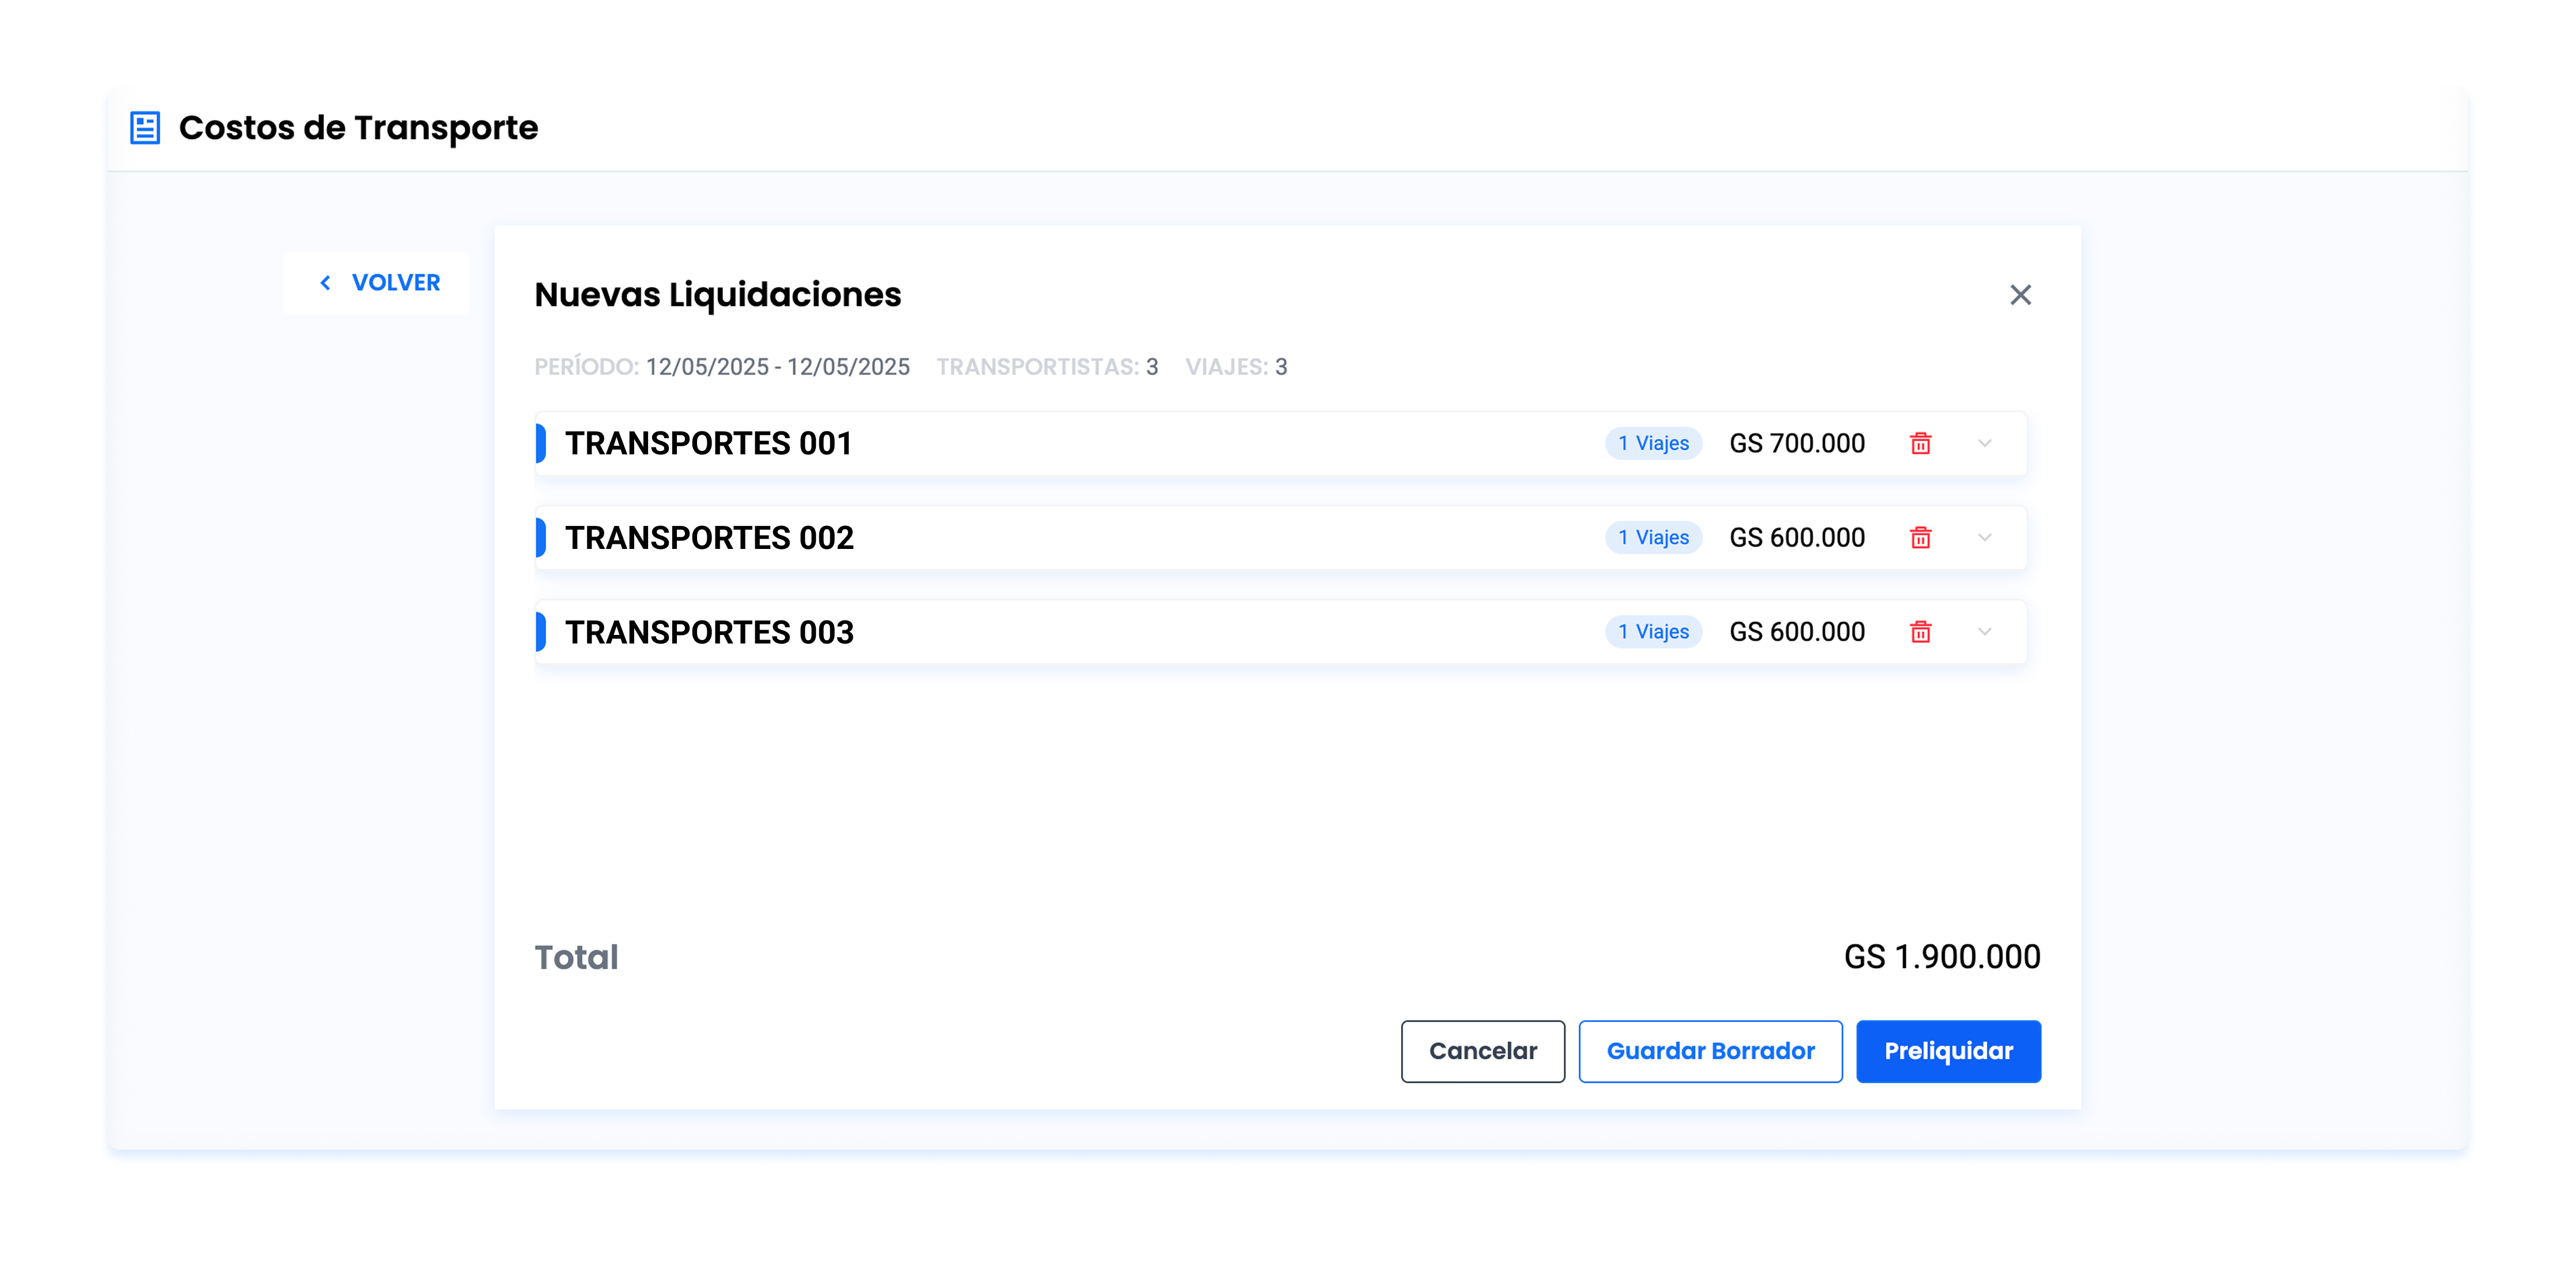Expand the TRANSPORTES 003 row chevron
This screenshot has width=2576, height=1287.
tap(1984, 632)
